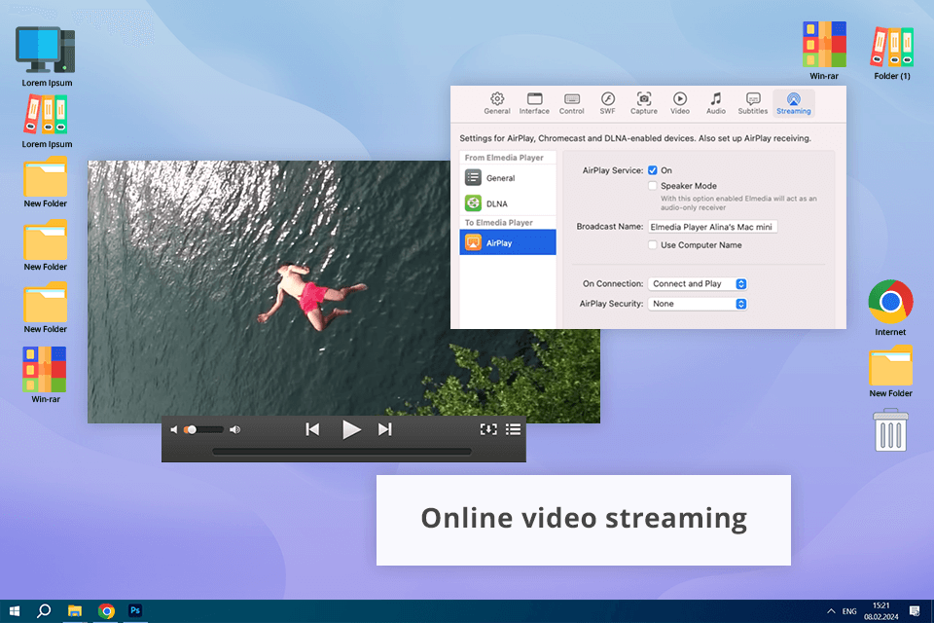Click the Broadcast Name text field
This screenshot has width=934, height=623.
point(712,227)
